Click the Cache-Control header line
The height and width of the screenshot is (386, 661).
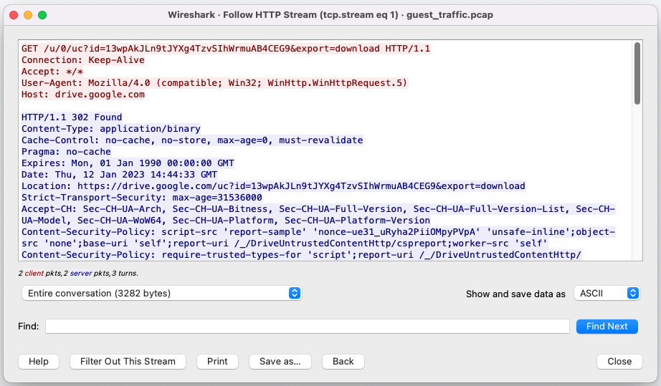pyautogui.click(x=192, y=140)
